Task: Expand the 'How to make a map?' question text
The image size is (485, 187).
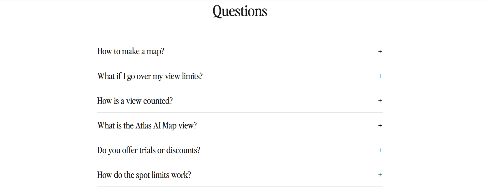Action: pos(131,51)
